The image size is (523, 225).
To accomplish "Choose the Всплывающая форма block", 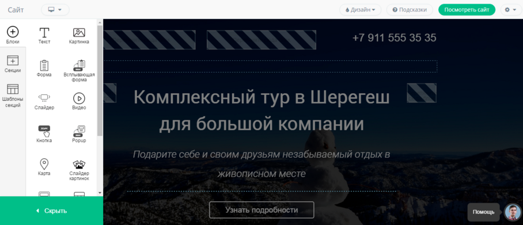I will coord(79,71).
